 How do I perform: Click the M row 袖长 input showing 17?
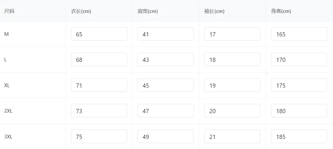pyautogui.click(x=232, y=34)
